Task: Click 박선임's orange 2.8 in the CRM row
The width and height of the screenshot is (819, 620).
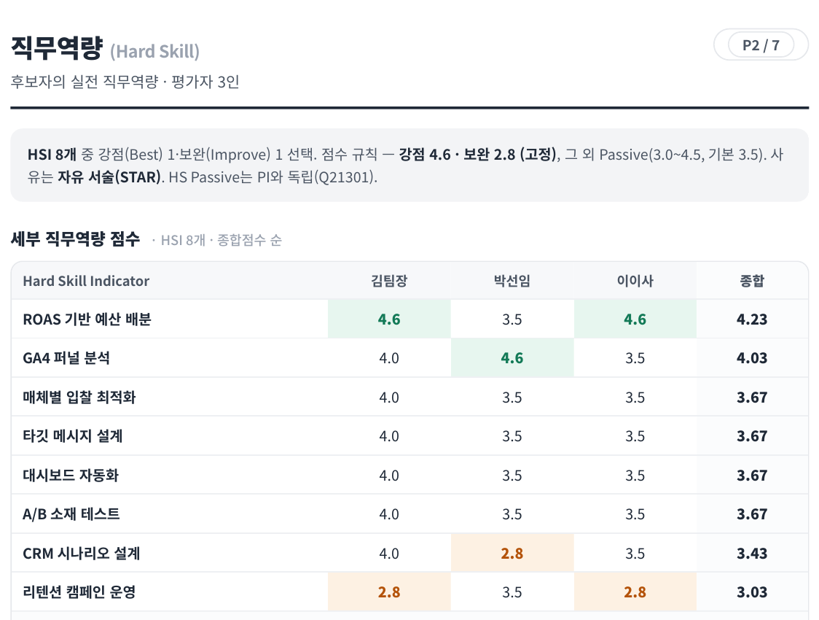Action: coord(512,553)
